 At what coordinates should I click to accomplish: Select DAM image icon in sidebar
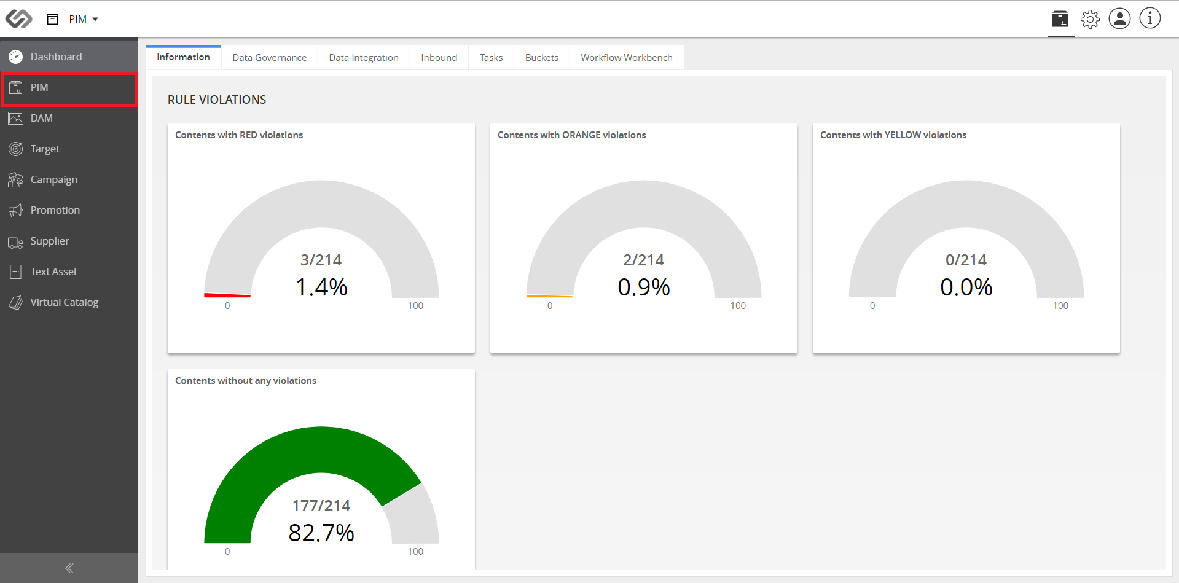point(16,118)
